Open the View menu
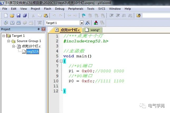Viewport: 170px width, 113px height. (x=23, y=9)
